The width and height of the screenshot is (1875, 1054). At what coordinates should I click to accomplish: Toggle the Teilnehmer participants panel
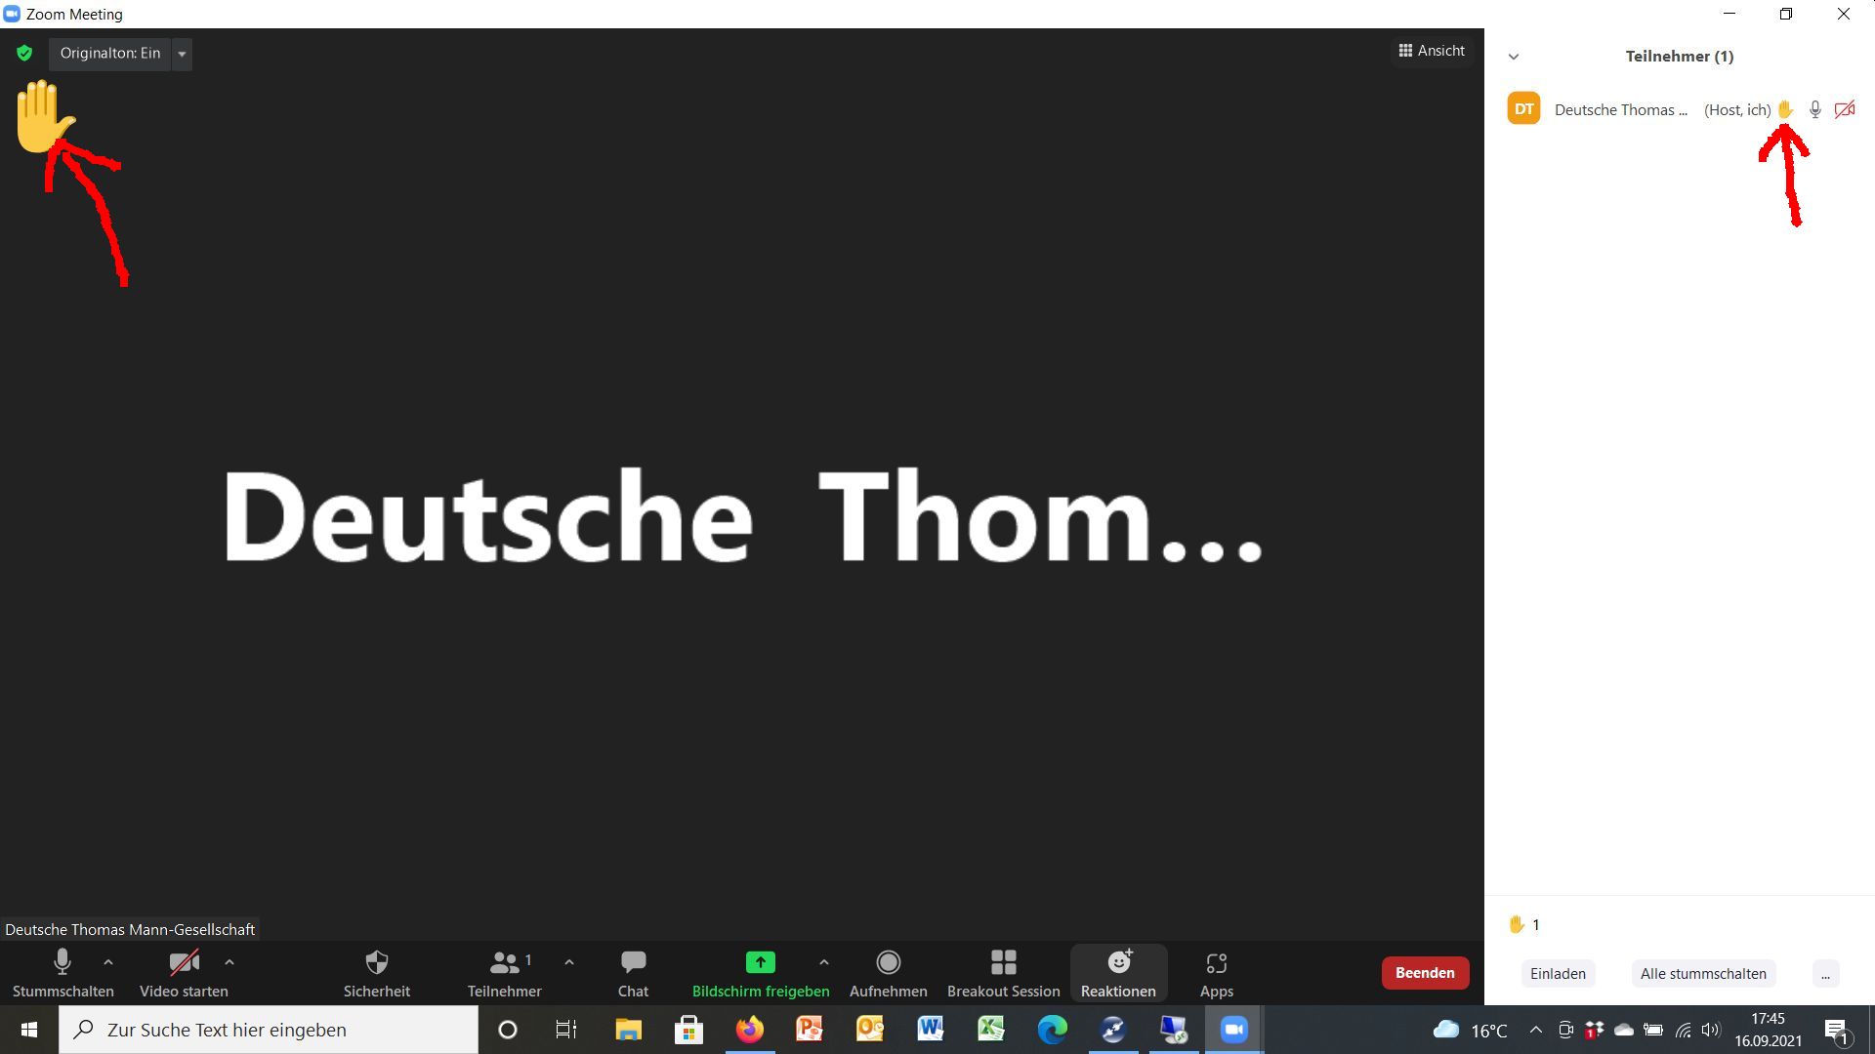pyautogui.click(x=505, y=973)
